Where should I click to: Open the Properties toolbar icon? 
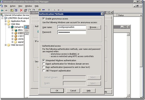[25, 10]
